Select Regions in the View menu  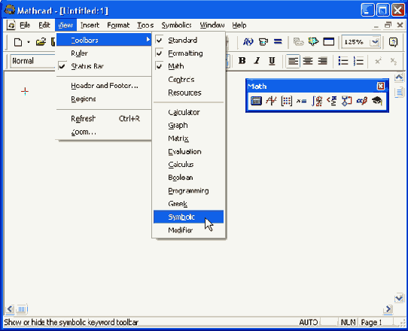click(x=104, y=99)
